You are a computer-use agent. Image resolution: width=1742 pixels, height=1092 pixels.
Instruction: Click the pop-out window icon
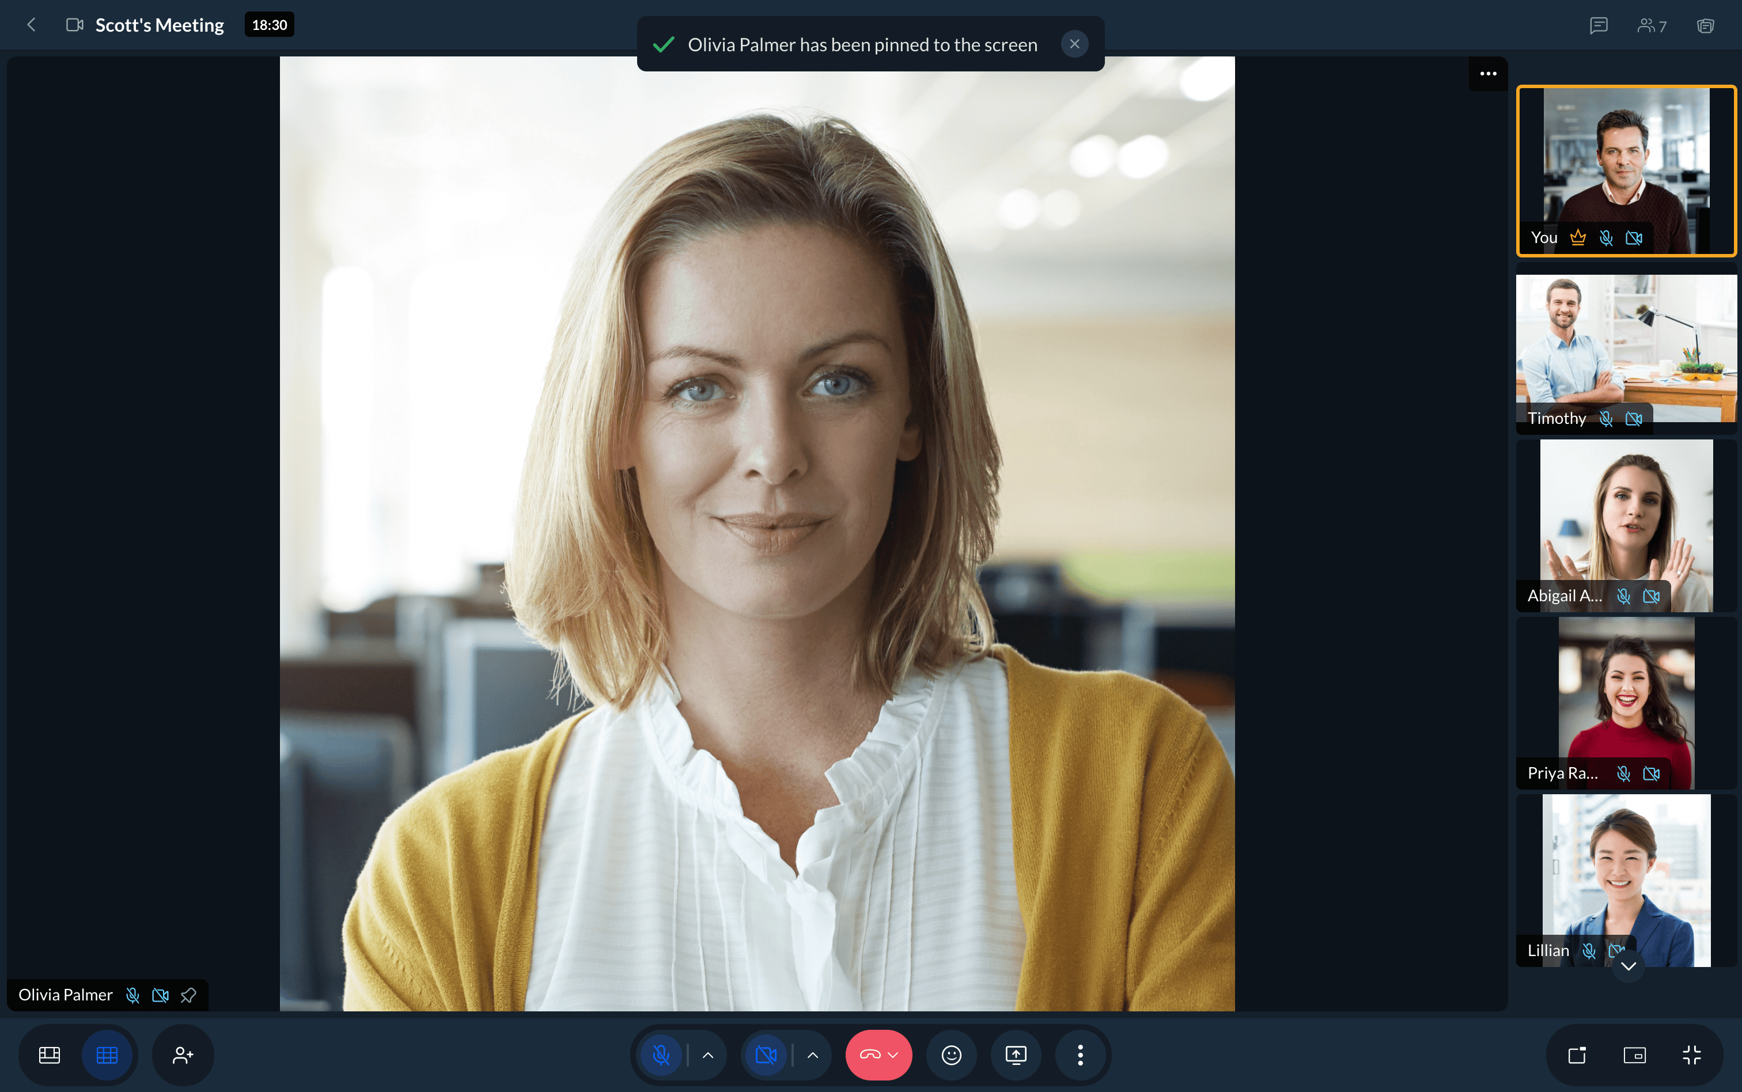pyautogui.click(x=1577, y=1055)
